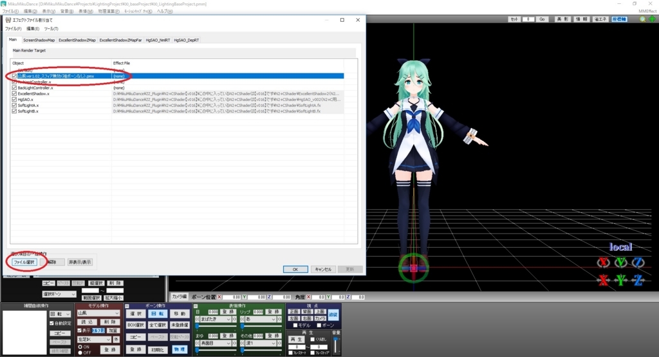Viewport: 659px width, 357px height.
Task: Click the 追従 follow button in view panel
Action: [333, 315]
